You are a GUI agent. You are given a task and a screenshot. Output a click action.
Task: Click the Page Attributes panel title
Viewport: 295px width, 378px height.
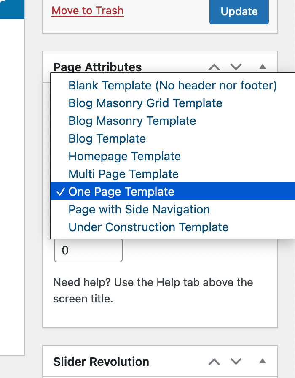97,67
